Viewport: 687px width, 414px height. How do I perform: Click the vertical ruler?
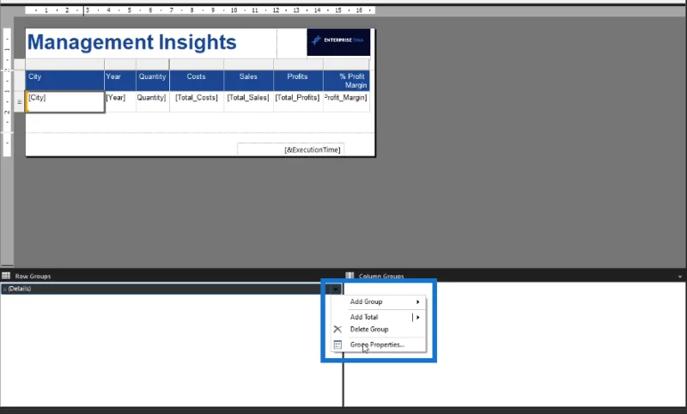[7, 92]
